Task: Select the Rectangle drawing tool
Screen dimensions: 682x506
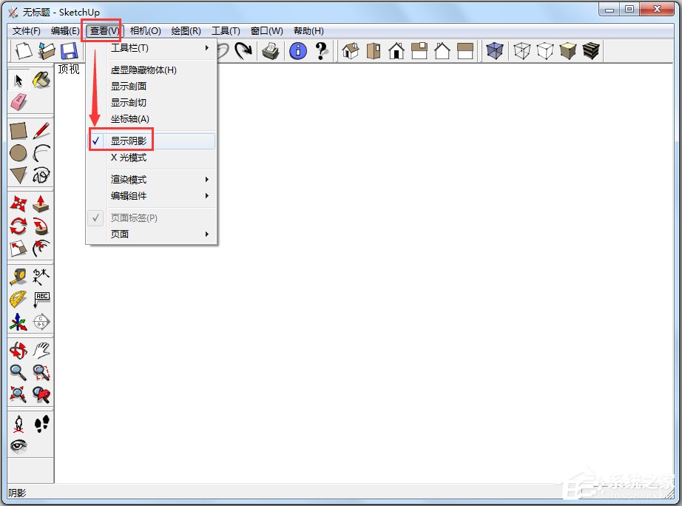Action: tap(18, 130)
